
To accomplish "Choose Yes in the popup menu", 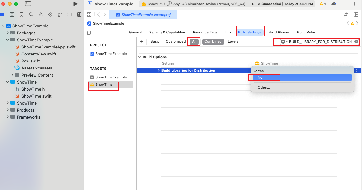I will (303, 71).
